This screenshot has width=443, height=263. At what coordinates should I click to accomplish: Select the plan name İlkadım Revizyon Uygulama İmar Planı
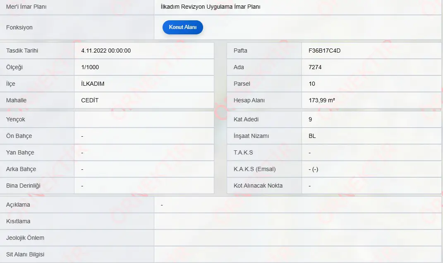(211, 7)
